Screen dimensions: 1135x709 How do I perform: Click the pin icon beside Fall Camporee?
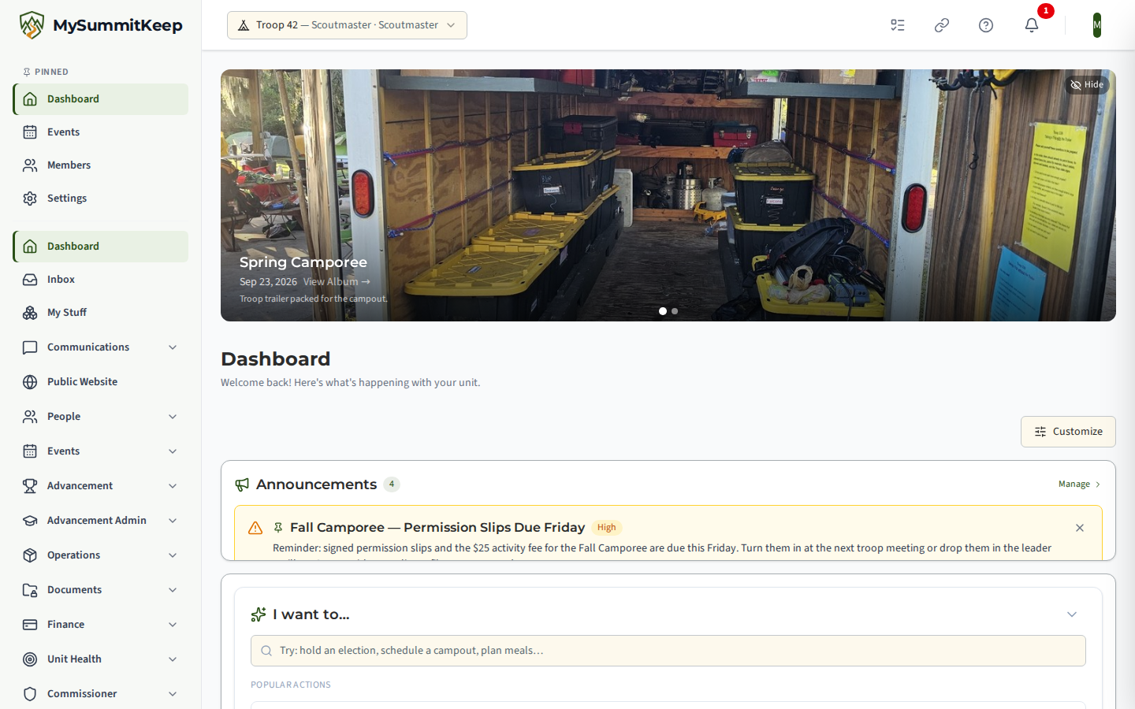pos(278,528)
